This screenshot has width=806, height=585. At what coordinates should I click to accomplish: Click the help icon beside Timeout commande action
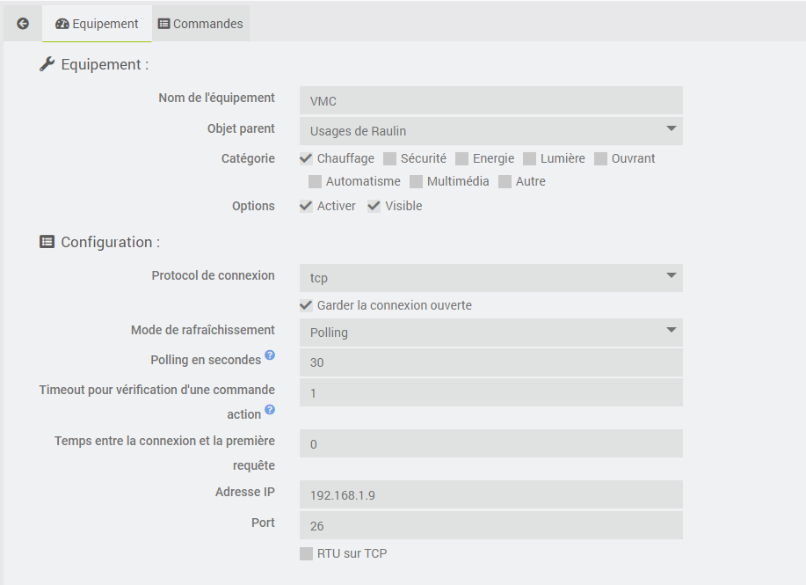pyautogui.click(x=270, y=410)
